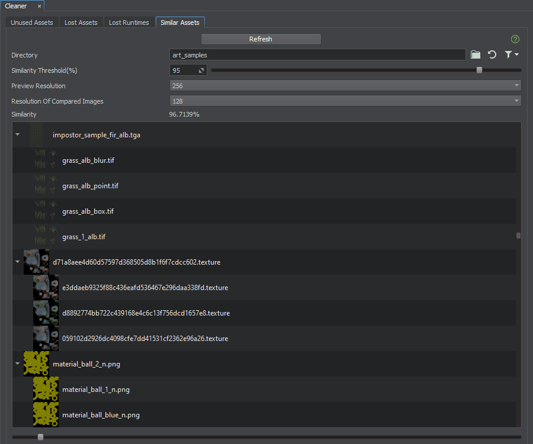This screenshot has width=533, height=444.
Task: Collapse the material_ball_2_n.png group
Action: [18, 364]
